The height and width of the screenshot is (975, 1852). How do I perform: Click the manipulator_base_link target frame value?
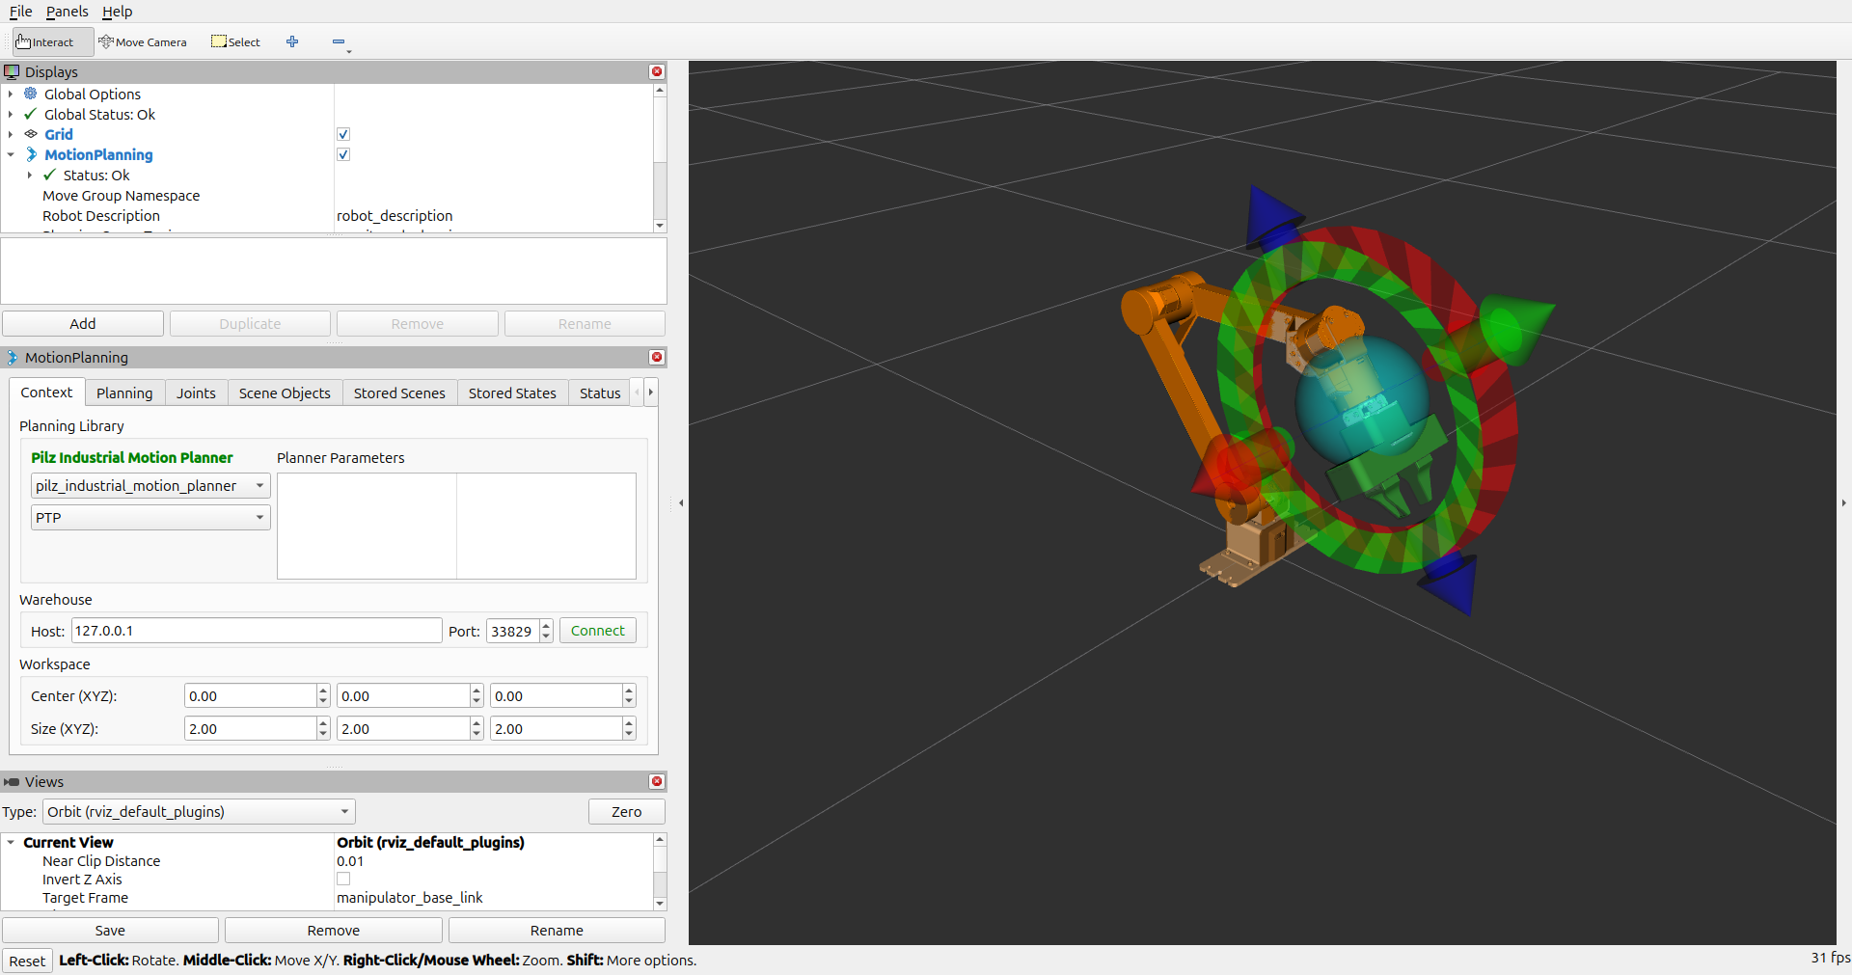point(410,897)
